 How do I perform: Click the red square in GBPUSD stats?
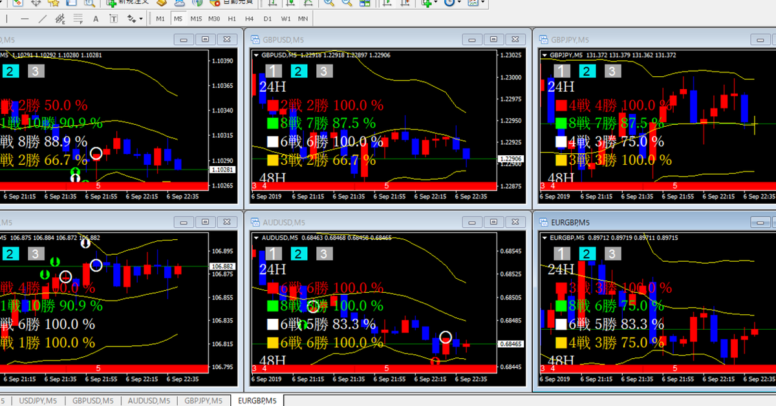coord(274,105)
